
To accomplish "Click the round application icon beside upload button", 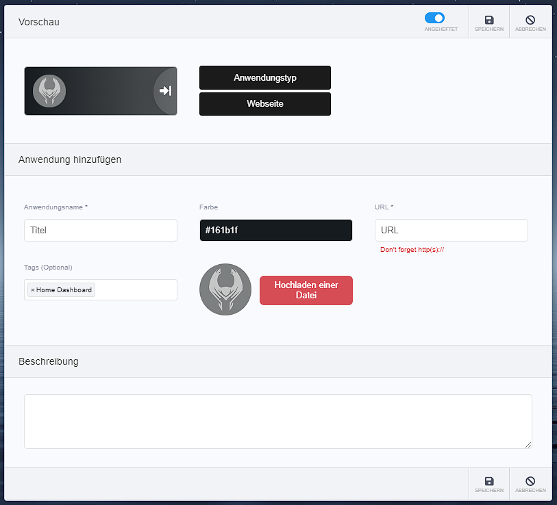I will pos(225,289).
